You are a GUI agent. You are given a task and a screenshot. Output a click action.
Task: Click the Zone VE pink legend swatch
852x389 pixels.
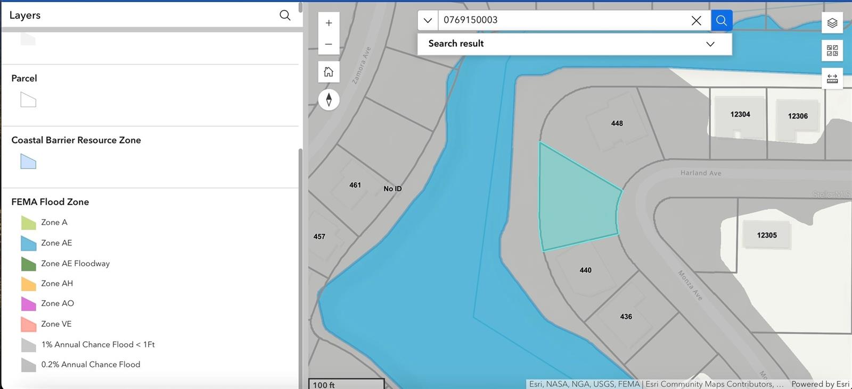(x=28, y=324)
